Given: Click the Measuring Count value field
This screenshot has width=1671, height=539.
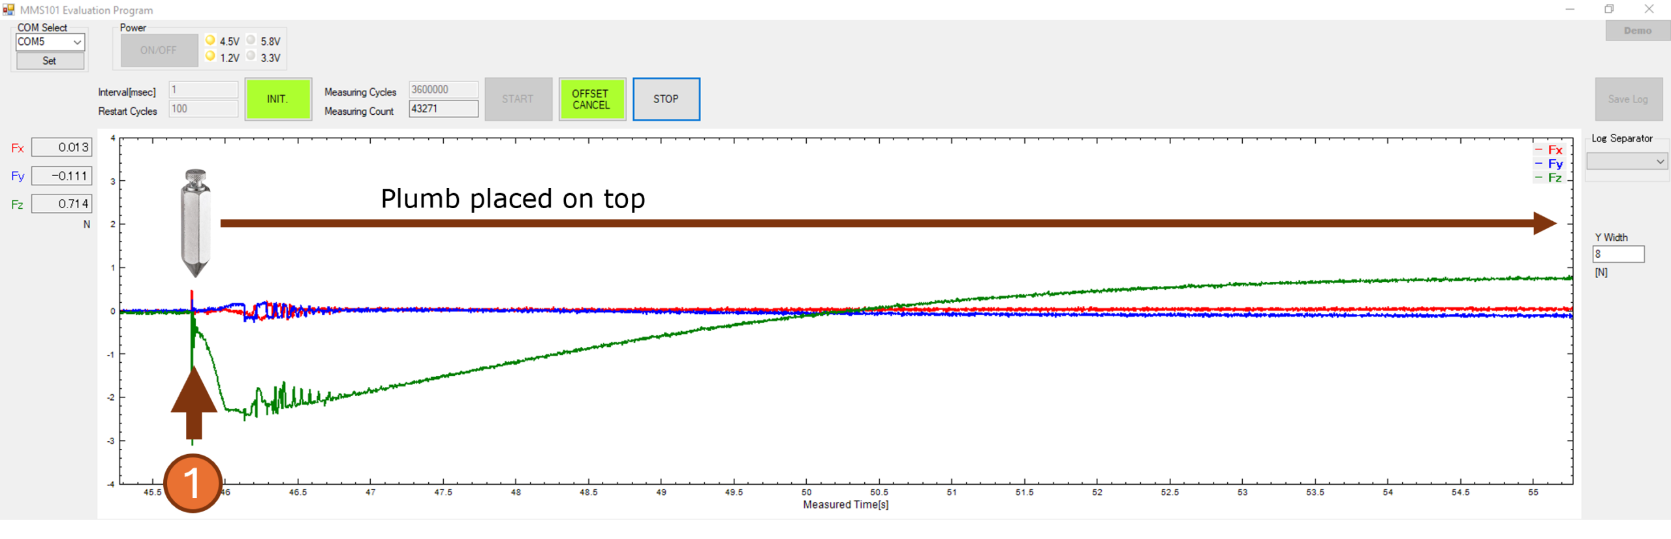Looking at the screenshot, I should (x=443, y=109).
